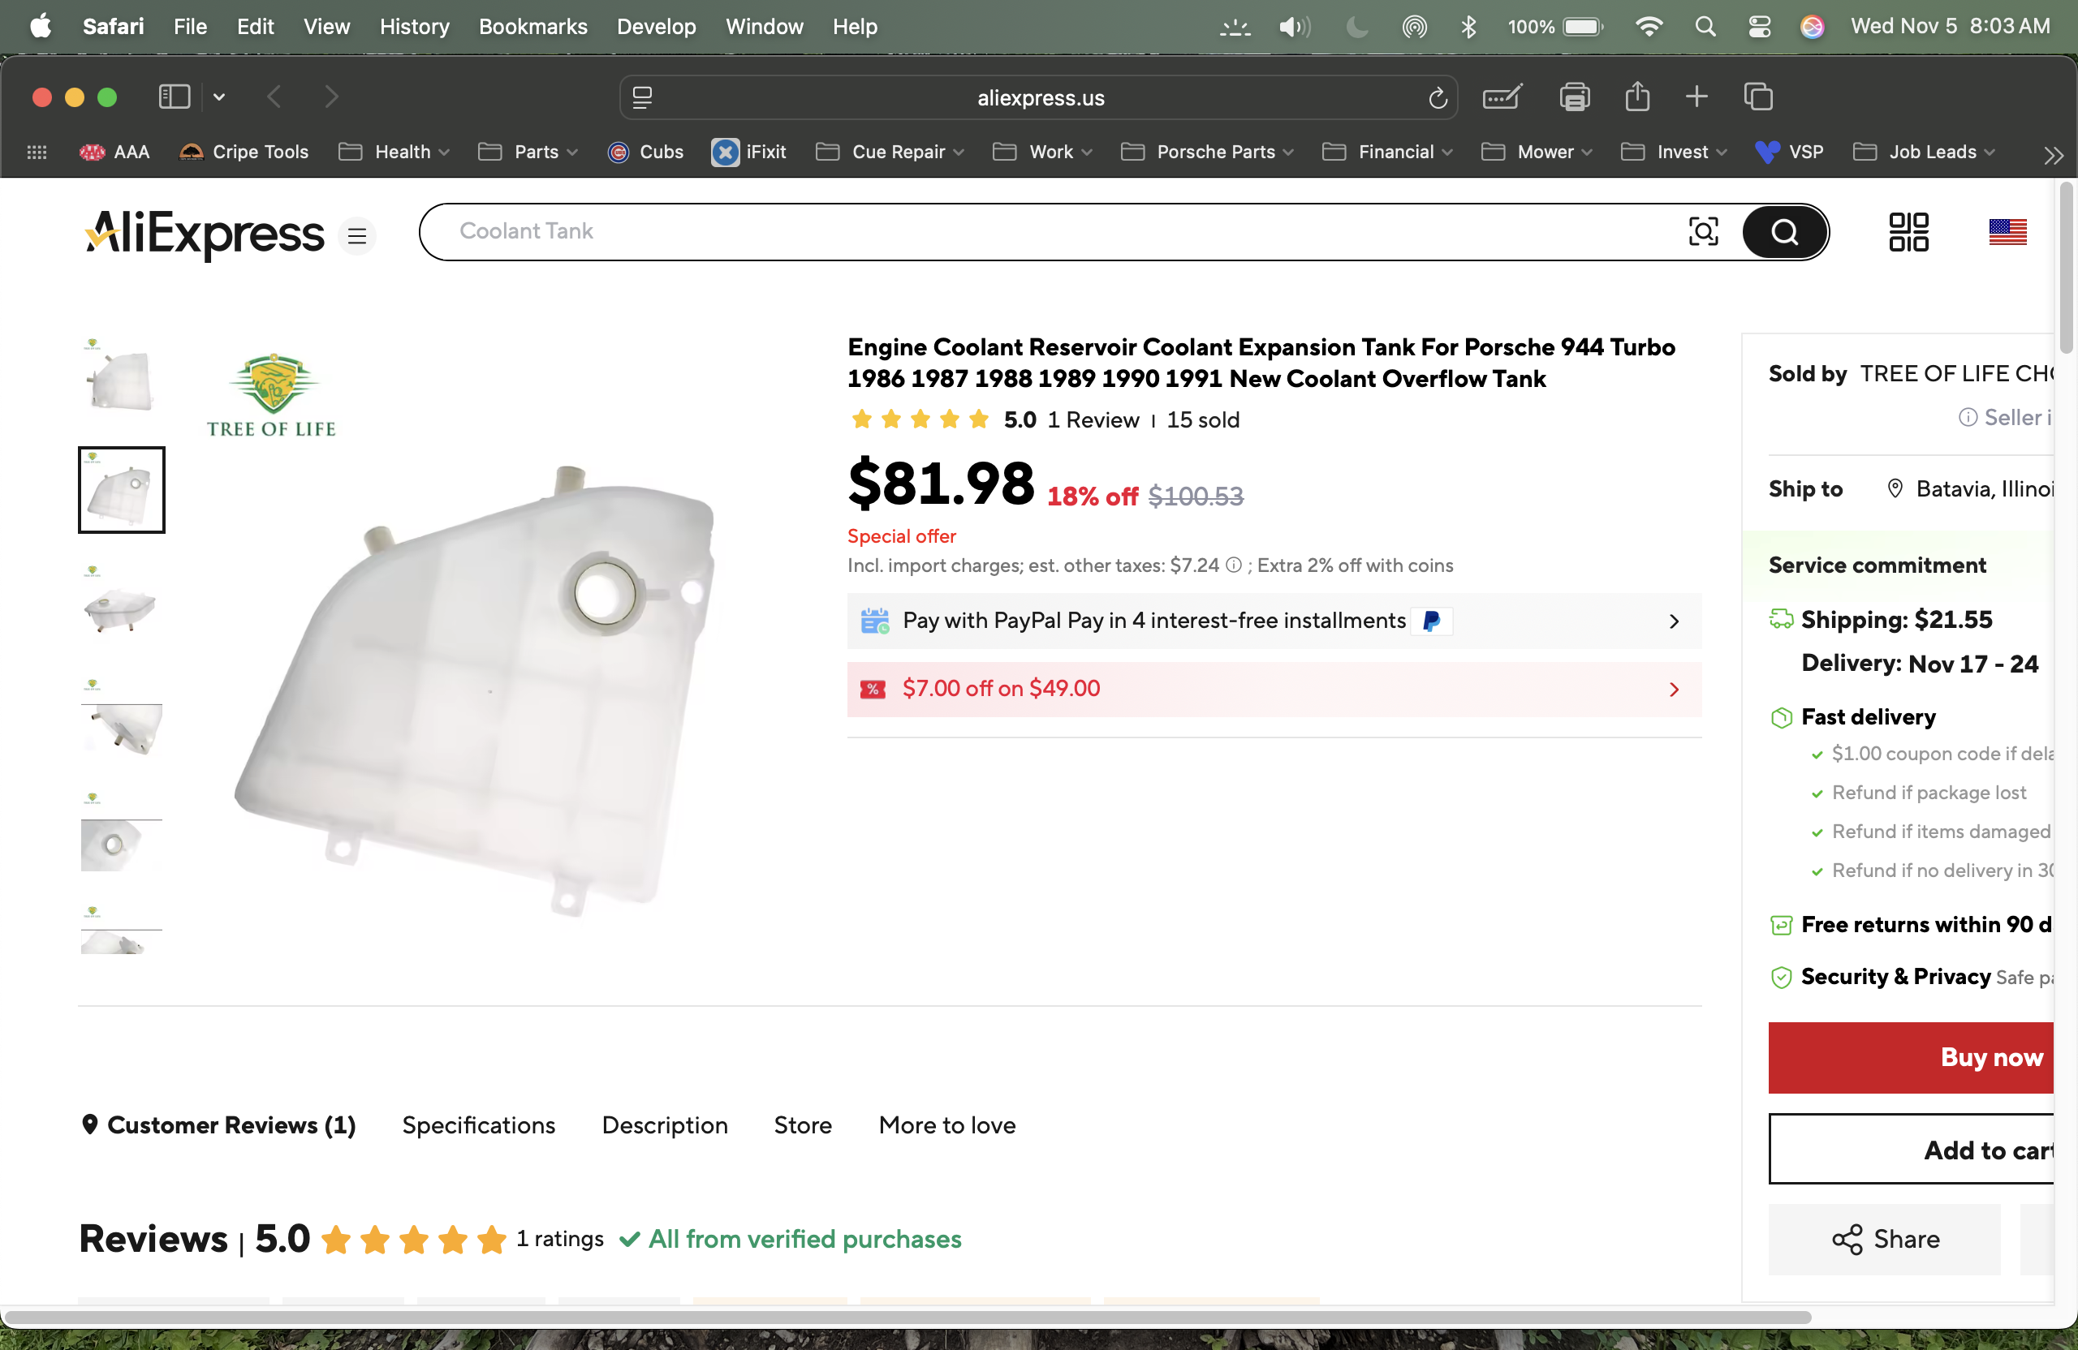
Task: Open the QR code app download icon
Action: point(1908,232)
